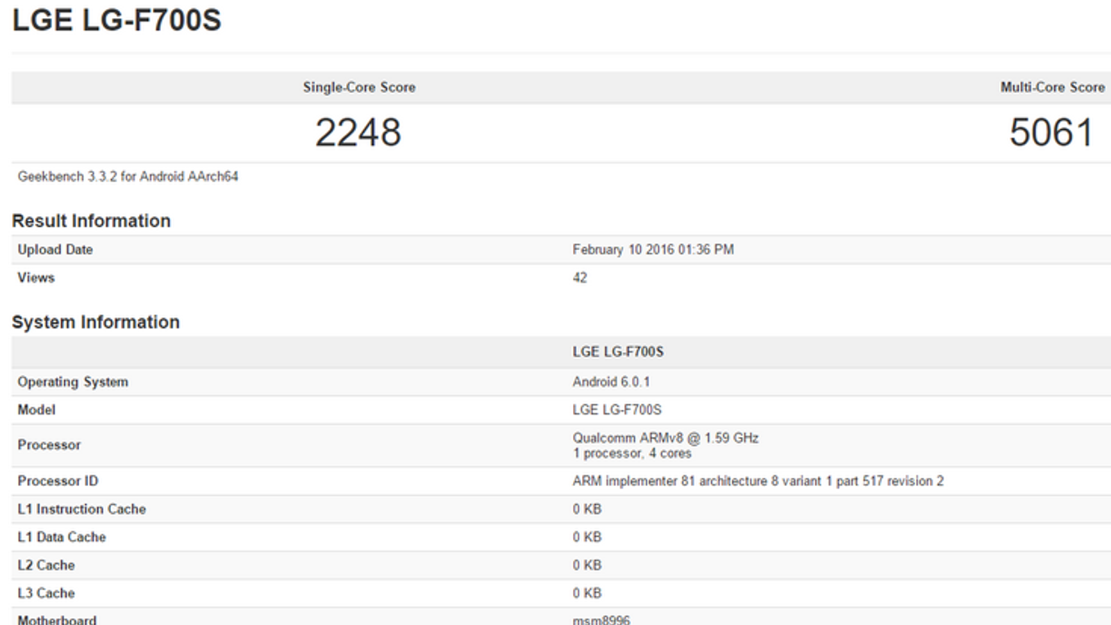Image resolution: width=1111 pixels, height=625 pixels.
Task: Select the multi-core score 5061
Action: click(1051, 133)
